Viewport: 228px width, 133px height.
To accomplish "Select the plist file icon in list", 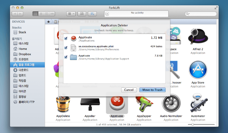I will (x=73, y=48).
